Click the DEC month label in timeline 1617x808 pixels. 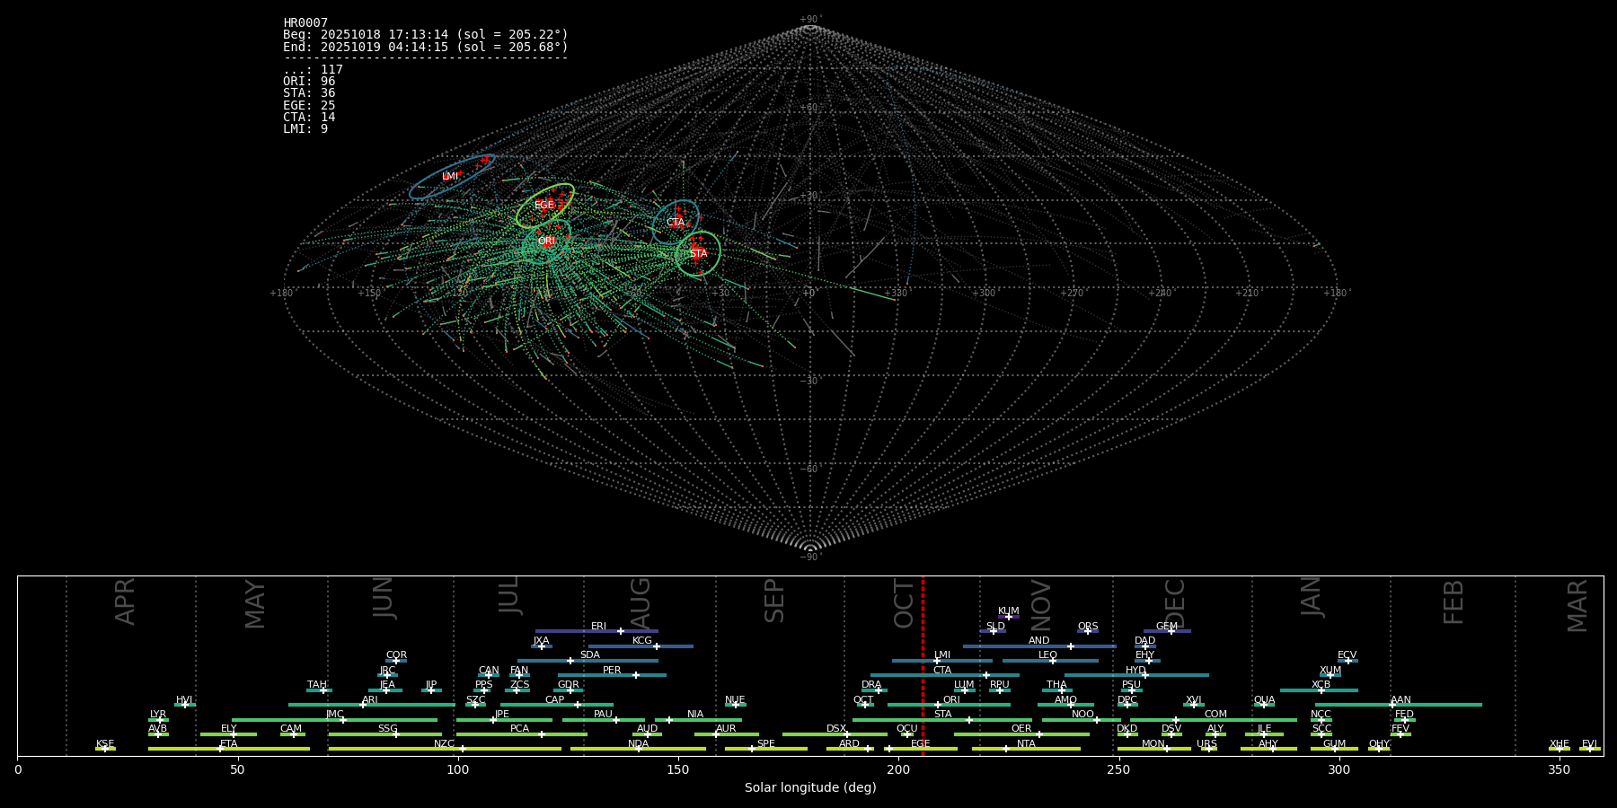tap(1175, 603)
